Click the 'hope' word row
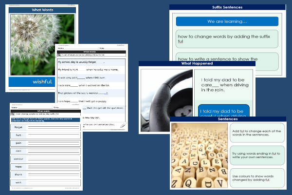 pos(45,167)
